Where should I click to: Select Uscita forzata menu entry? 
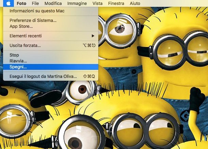pos(50,45)
